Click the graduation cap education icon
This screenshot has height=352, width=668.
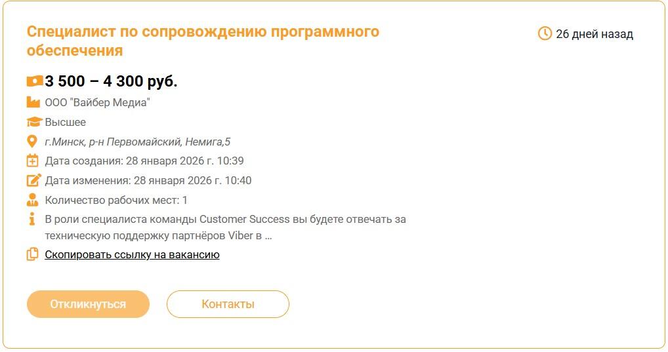point(33,122)
